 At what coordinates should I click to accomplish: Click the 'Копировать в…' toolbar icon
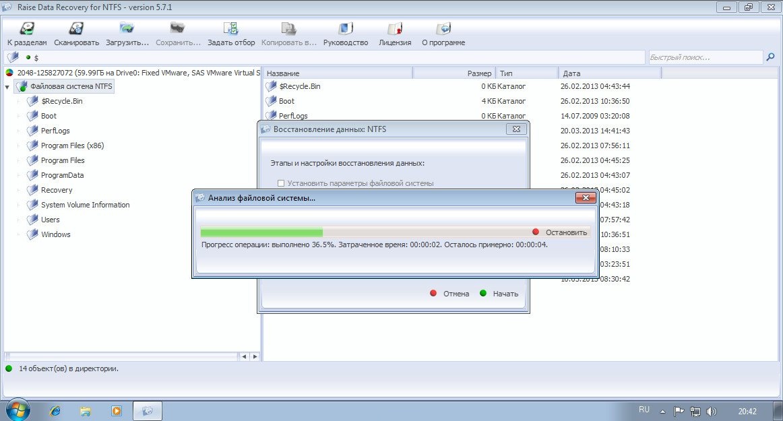[288, 34]
